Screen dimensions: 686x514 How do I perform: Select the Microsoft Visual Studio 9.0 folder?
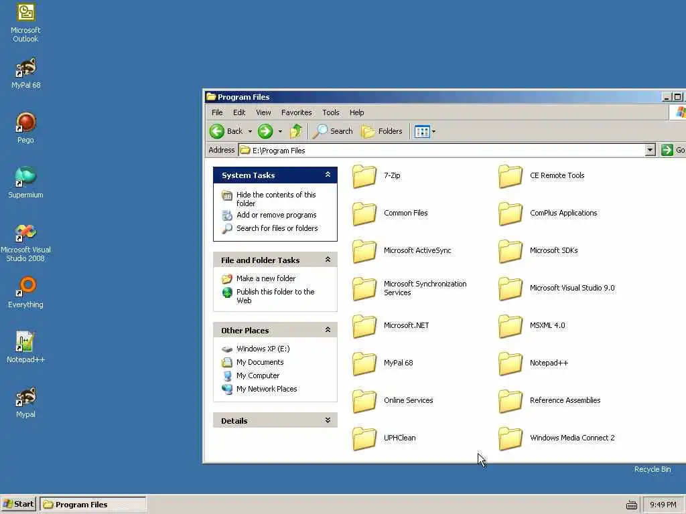[557, 288]
